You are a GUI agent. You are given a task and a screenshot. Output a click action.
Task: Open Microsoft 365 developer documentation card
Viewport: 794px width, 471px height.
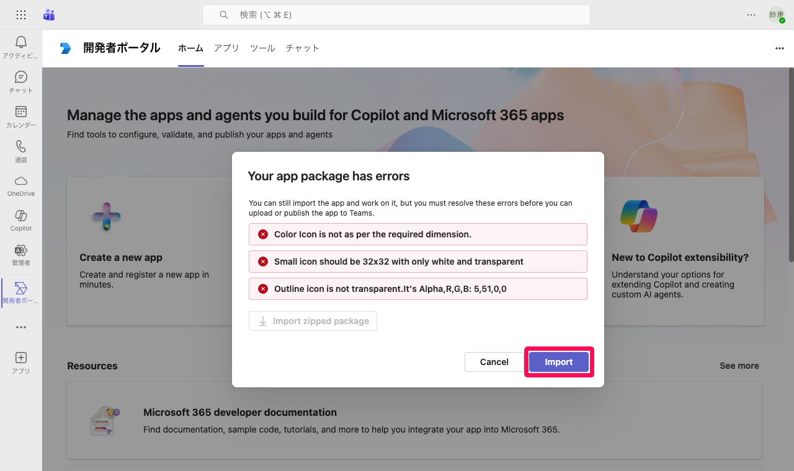[x=414, y=420]
